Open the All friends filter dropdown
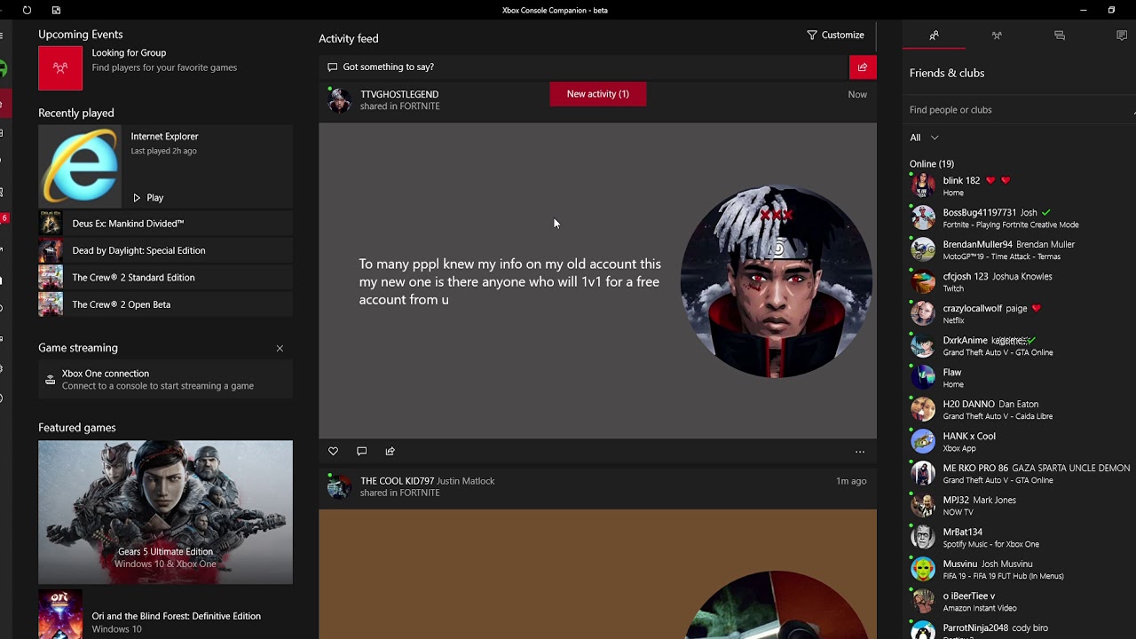 [x=924, y=138]
